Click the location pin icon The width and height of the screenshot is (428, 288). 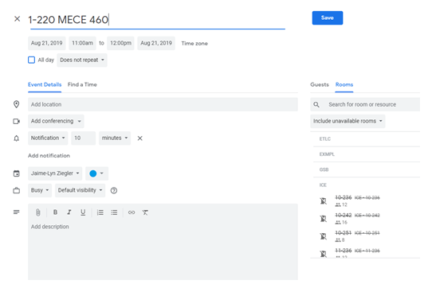pyautogui.click(x=17, y=104)
